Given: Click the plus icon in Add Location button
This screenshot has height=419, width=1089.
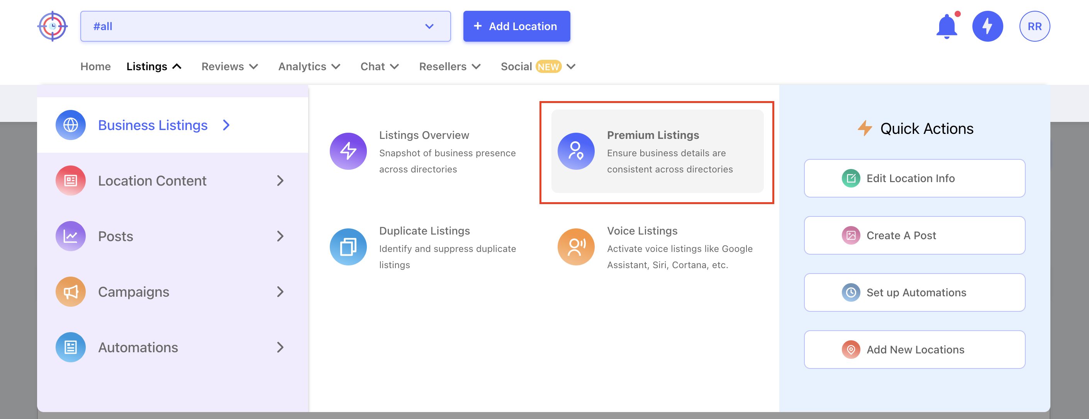Looking at the screenshot, I should tap(477, 26).
